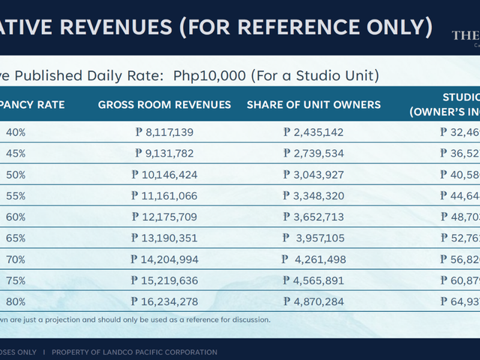Click the ₱ 16,234,278 revenue cell
The width and height of the screenshot is (480, 360).
(x=164, y=301)
